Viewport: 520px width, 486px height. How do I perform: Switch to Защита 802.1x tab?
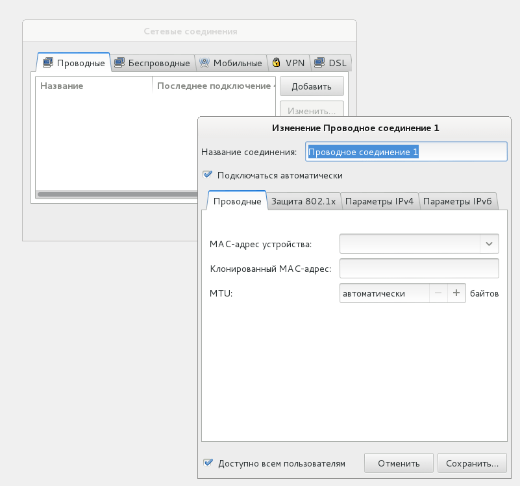(303, 201)
